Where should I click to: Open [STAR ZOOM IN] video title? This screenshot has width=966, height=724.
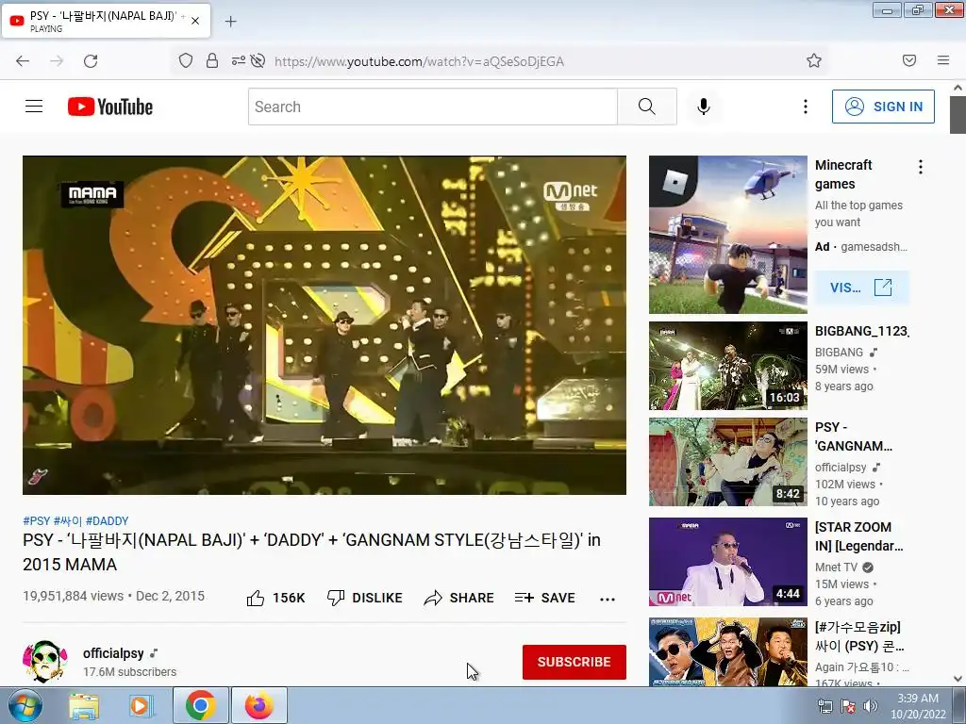coord(858,536)
